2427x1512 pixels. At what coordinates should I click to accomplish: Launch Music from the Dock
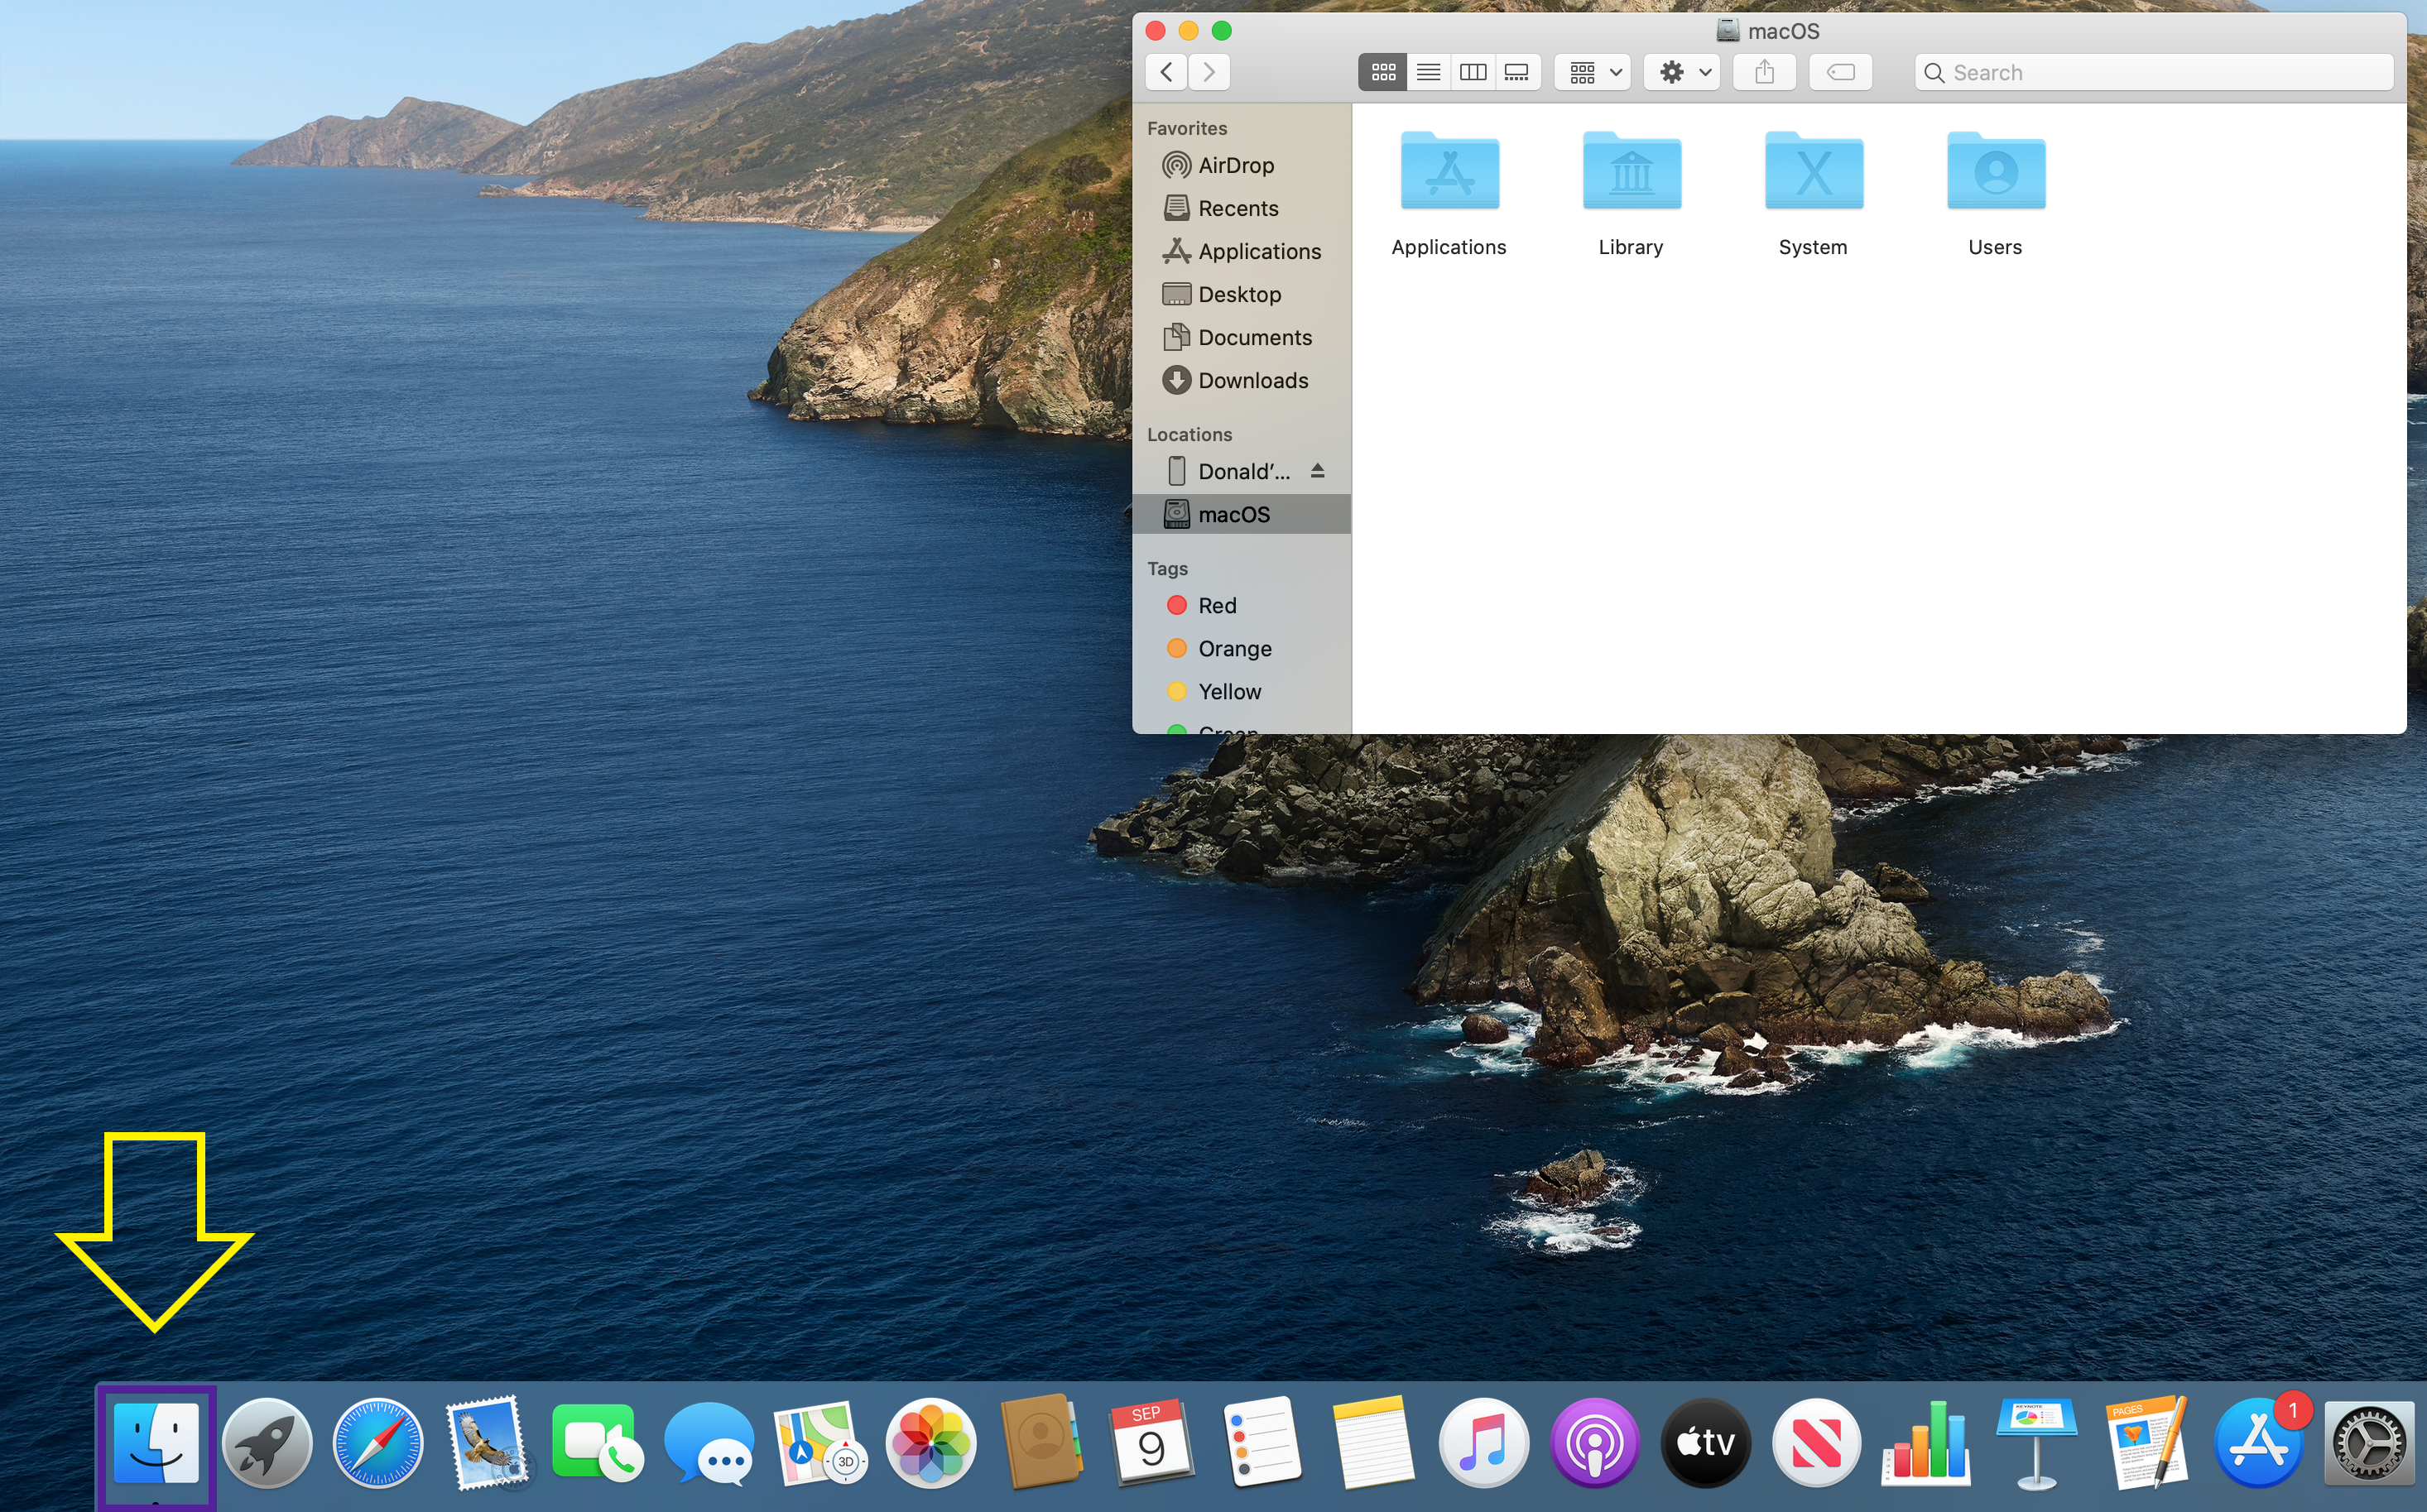tap(1484, 1443)
